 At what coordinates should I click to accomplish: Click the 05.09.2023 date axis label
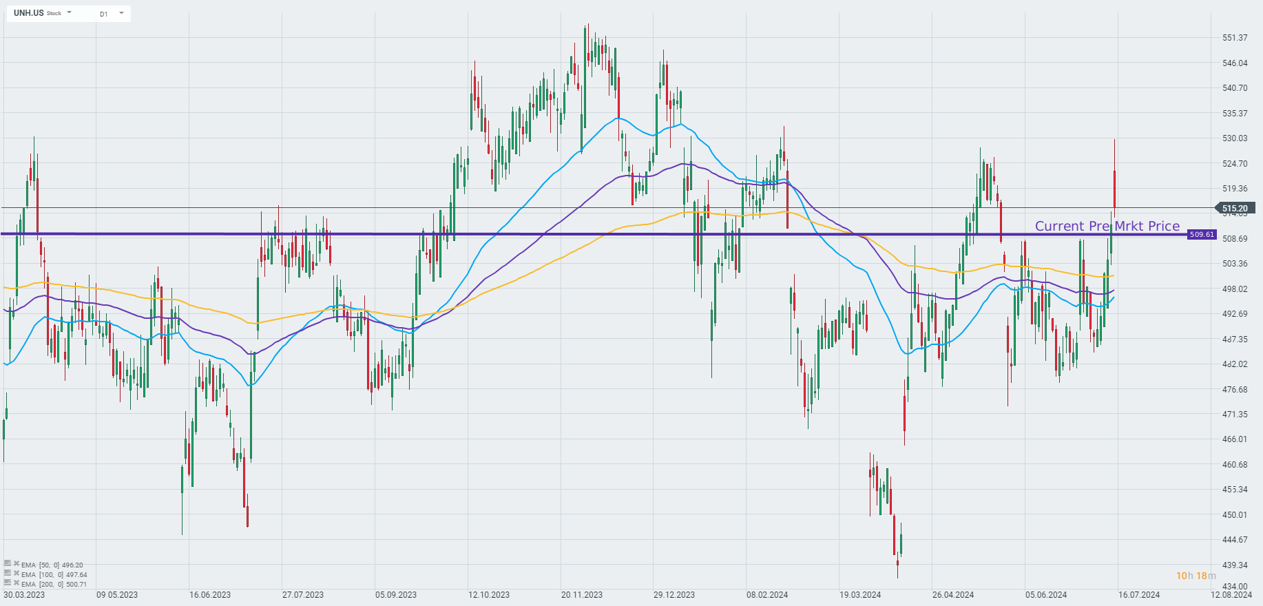point(396,595)
